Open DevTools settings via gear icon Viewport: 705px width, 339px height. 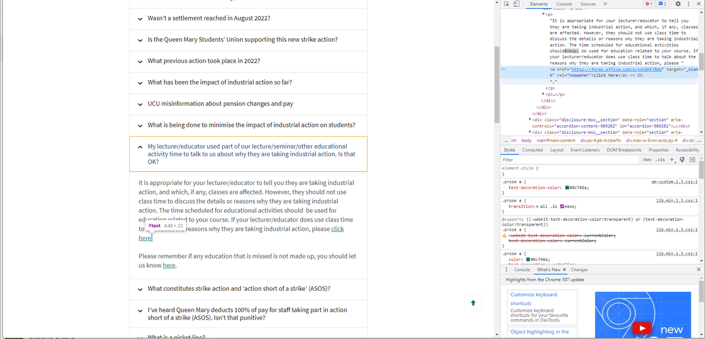tap(677, 4)
